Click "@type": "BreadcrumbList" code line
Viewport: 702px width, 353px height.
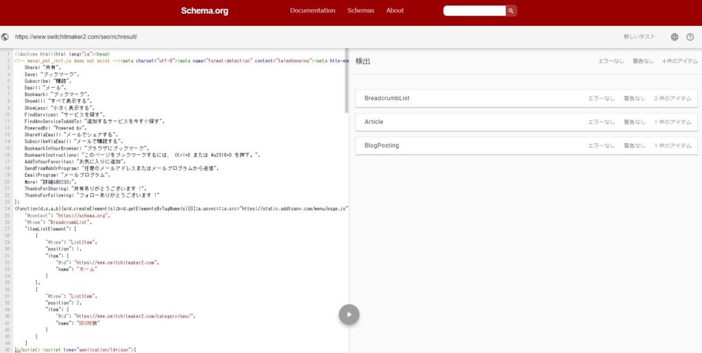(x=59, y=222)
